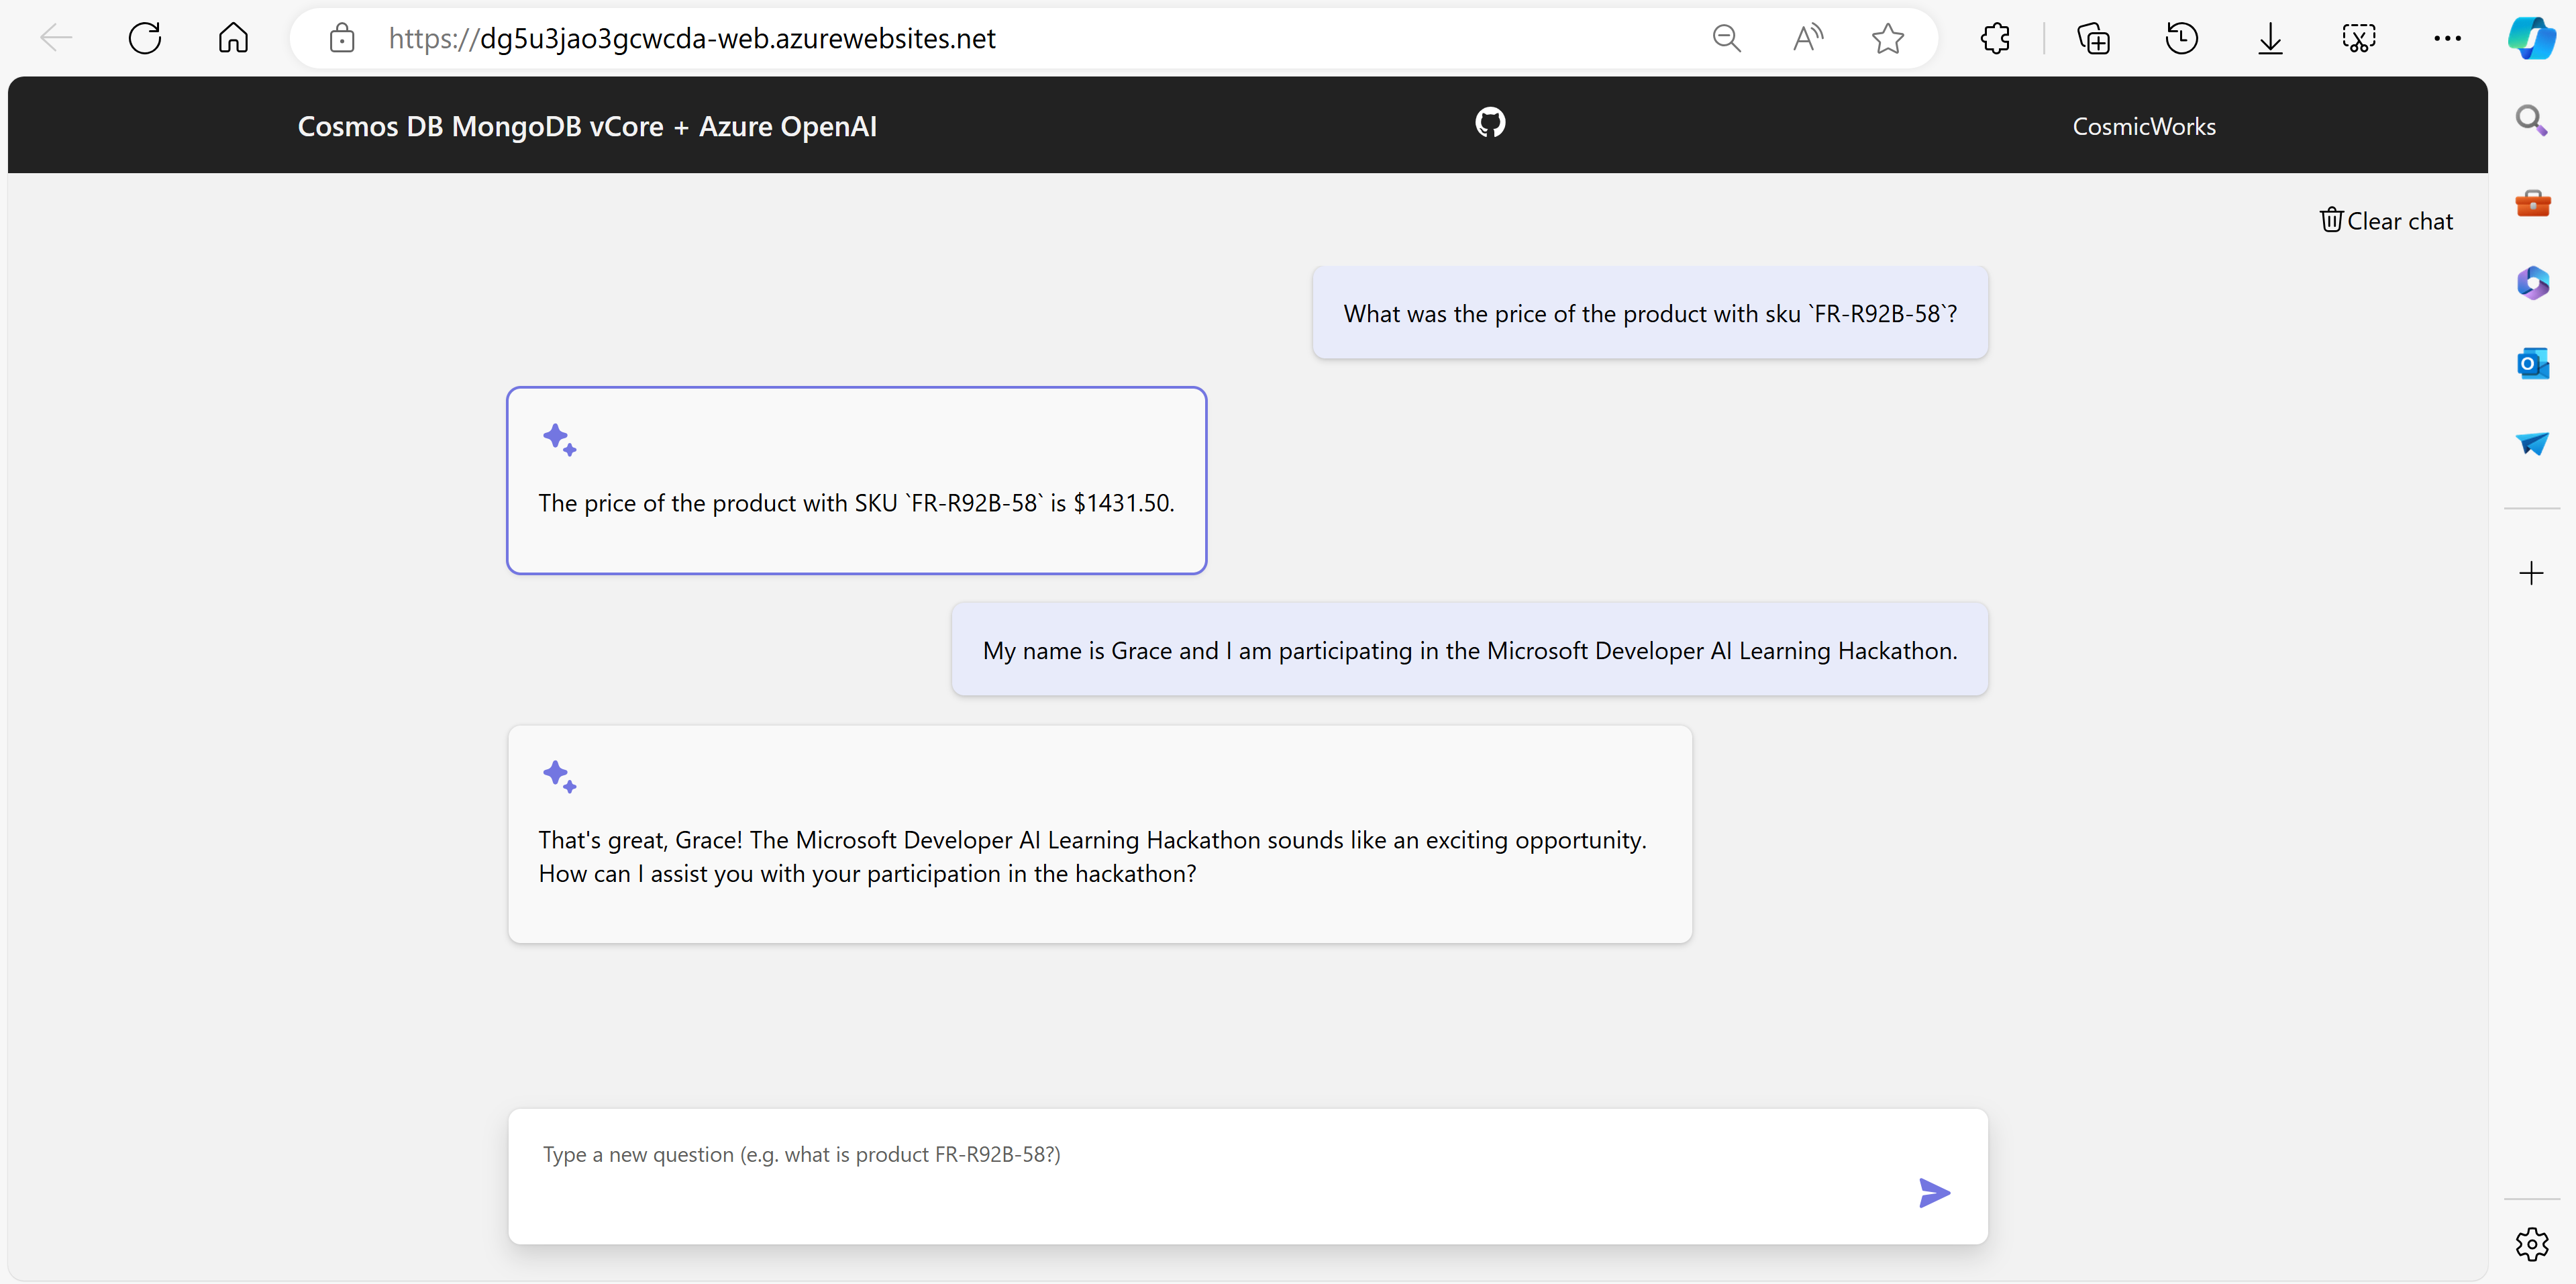The width and height of the screenshot is (2576, 1284).
Task: Open the zoom magnifier in address bar
Action: pyautogui.click(x=1726, y=39)
